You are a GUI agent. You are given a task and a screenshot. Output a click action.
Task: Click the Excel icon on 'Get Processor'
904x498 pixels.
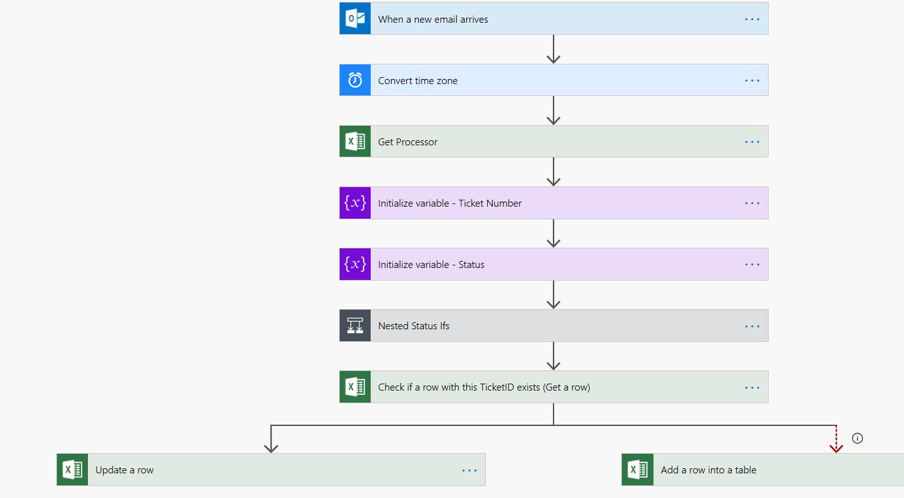click(355, 141)
